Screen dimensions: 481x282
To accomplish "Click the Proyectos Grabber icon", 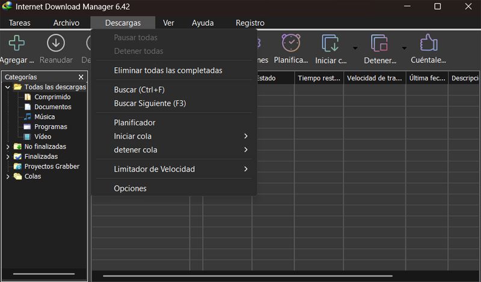I will (18, 166).
